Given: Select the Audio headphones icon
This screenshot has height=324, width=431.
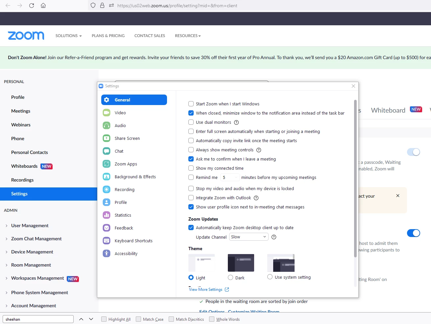Looking at the screenshot, I should click(107, 125).
